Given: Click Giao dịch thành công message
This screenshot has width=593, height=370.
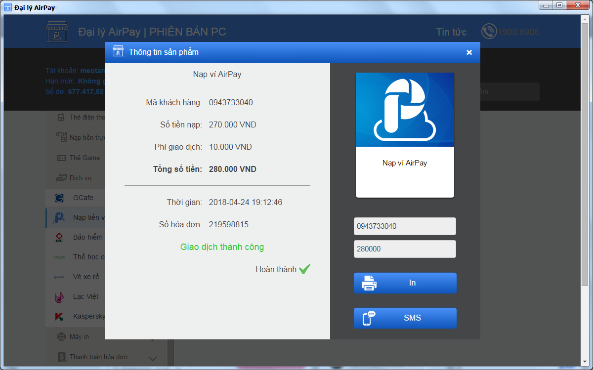Looking at the screenshot, I should (222, 247).
